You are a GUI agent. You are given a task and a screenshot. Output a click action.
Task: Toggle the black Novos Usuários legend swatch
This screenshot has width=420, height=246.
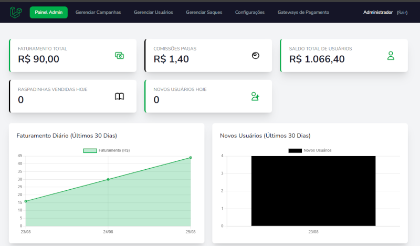(295, 150)
